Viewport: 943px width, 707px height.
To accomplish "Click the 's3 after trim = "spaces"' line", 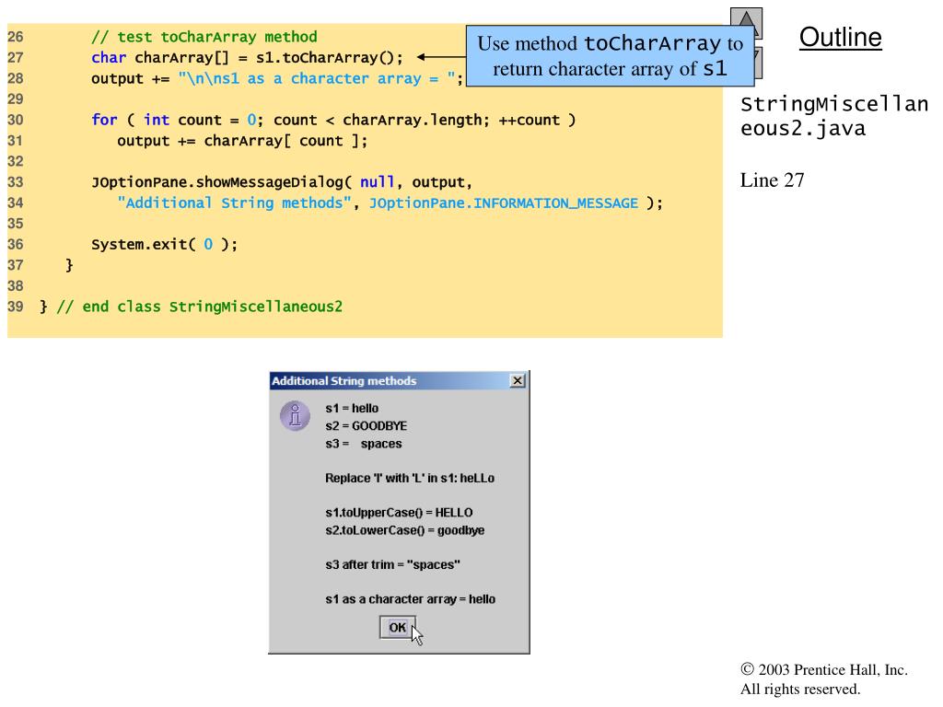I will 392,564.
